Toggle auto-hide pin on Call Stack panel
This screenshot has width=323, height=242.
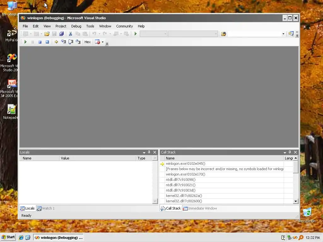click(x=290, y=152)
